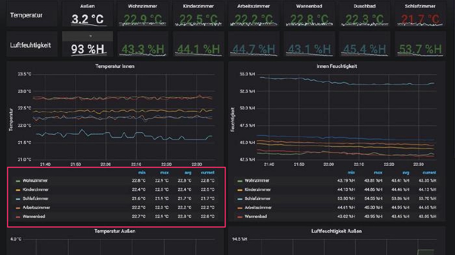This screenshot has width=455, height=255.
Task: Expand the Temperatur Außen panel title menu
Action: 115,231
